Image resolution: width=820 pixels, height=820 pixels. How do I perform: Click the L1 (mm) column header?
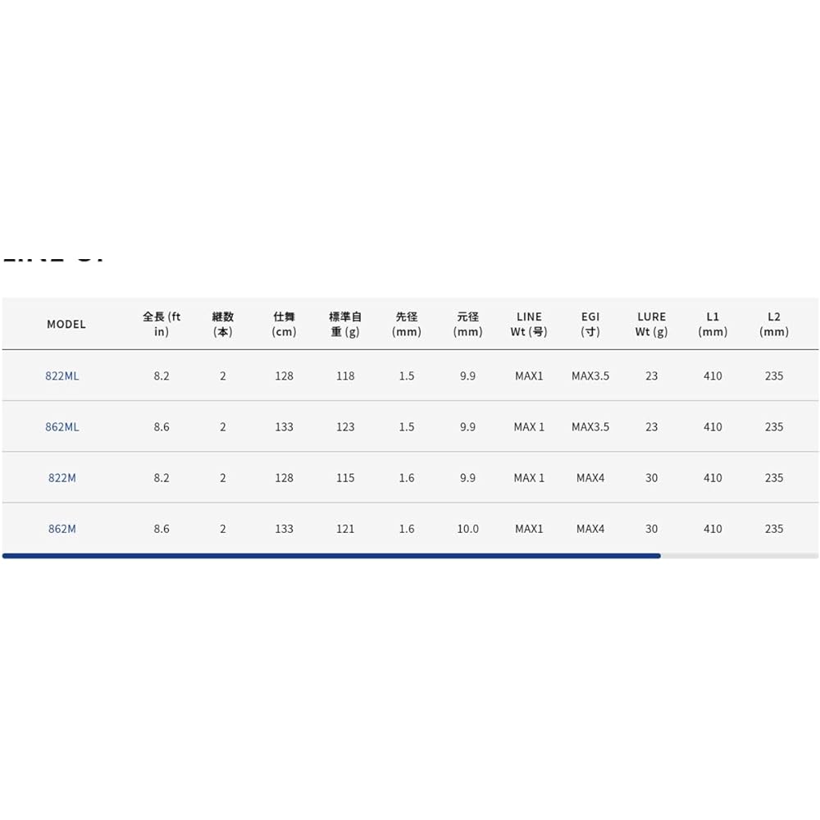(713, 324)
